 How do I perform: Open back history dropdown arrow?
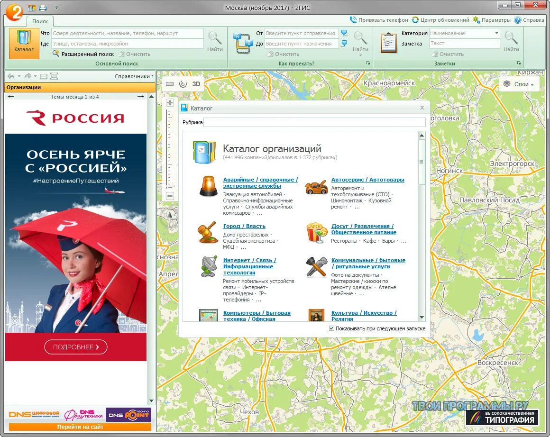click(19, 76)
